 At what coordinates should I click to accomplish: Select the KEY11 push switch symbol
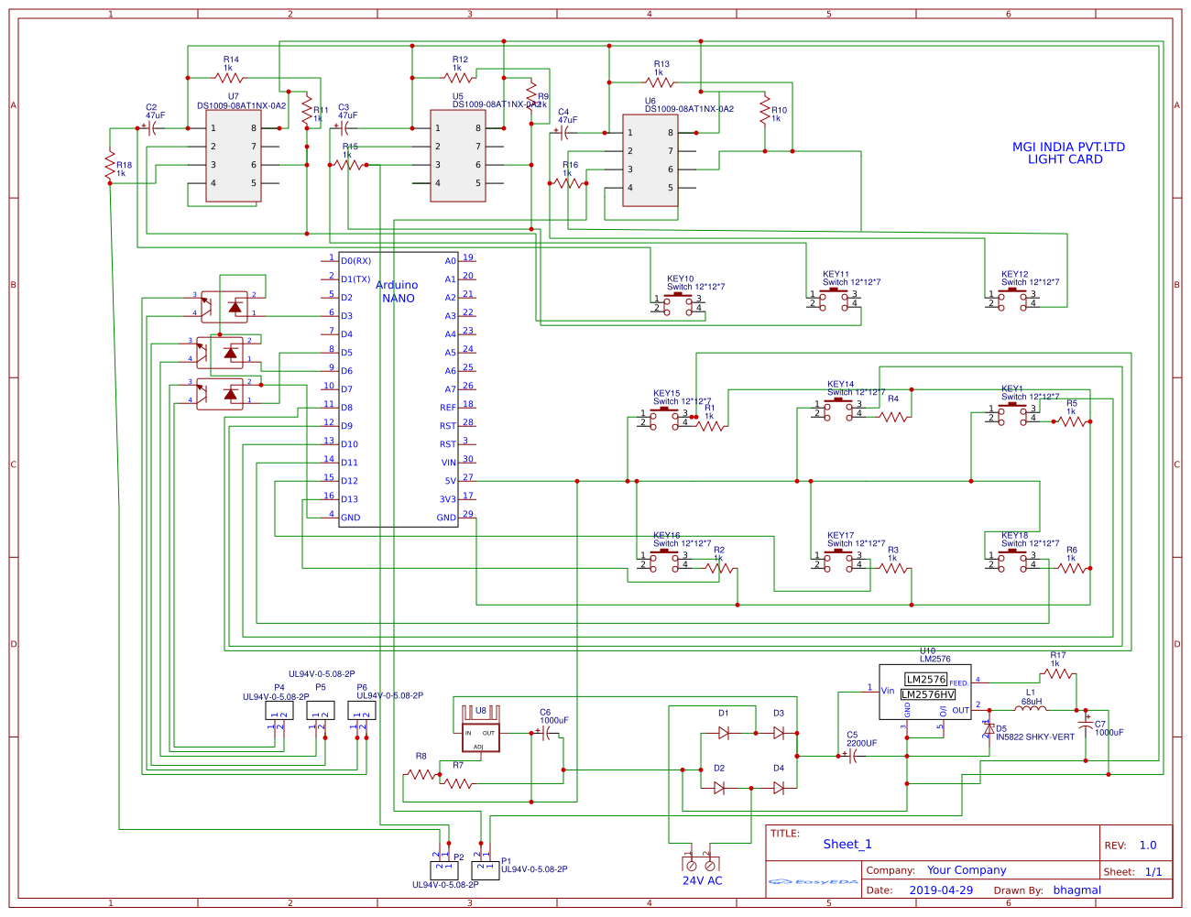pyautogui.click(x=835, y=299)
